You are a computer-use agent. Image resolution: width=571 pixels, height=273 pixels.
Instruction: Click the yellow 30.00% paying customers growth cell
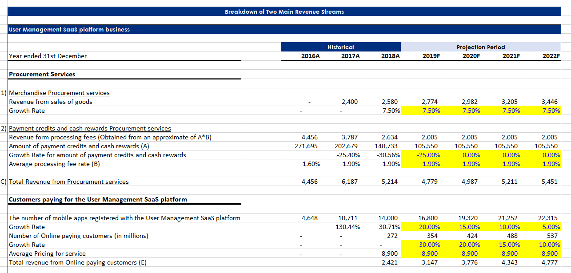429,245
